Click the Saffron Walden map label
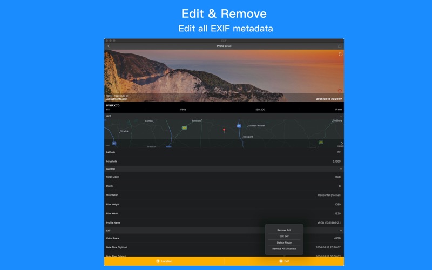The width and height of the screenshot is (432, 270). (257, 126)
